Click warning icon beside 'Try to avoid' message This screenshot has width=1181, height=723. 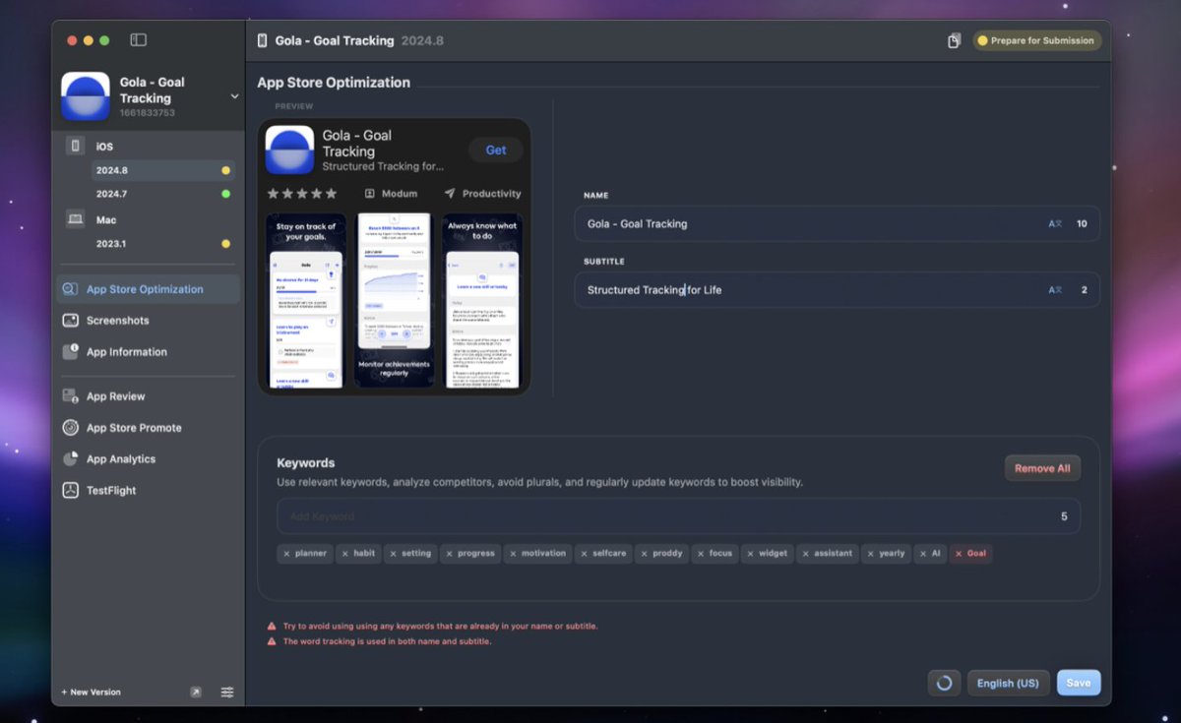272,626
